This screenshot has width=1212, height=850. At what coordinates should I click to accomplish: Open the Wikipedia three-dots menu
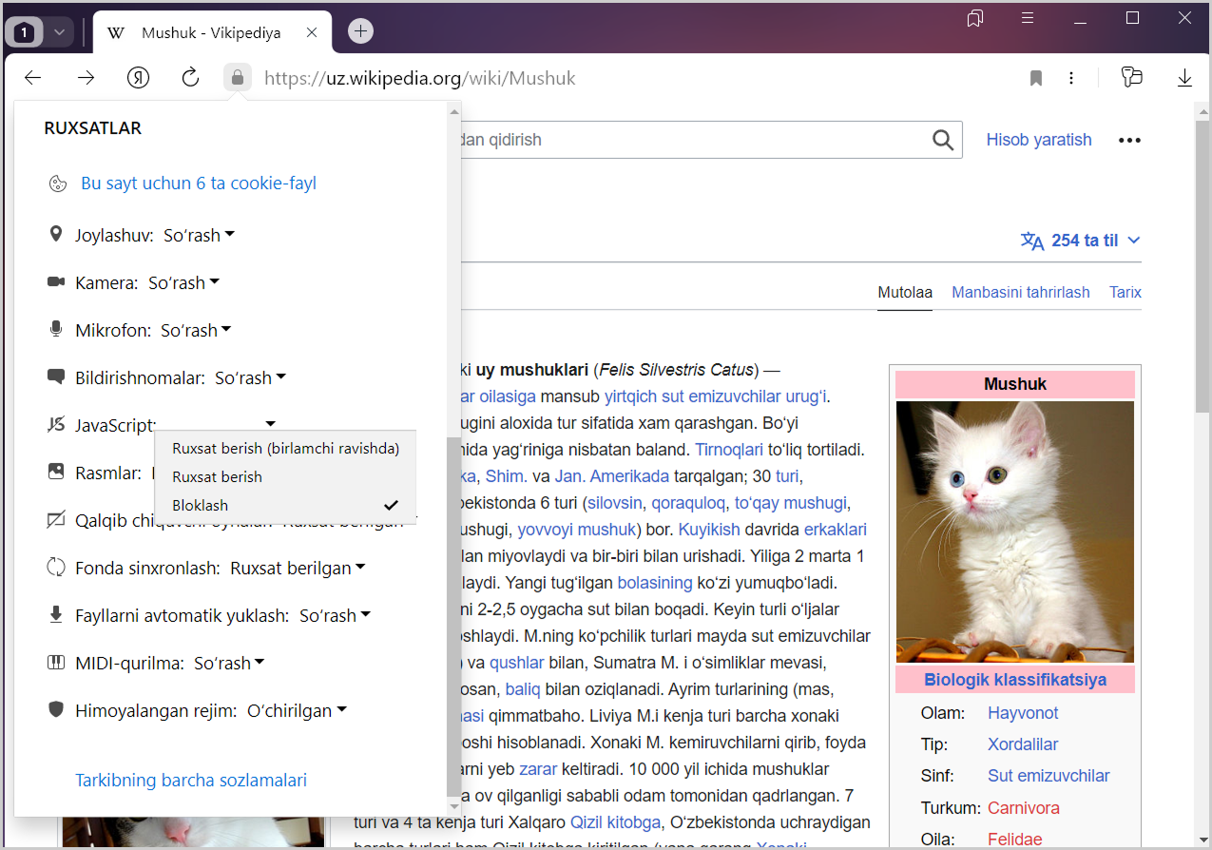click(1129, 140)
